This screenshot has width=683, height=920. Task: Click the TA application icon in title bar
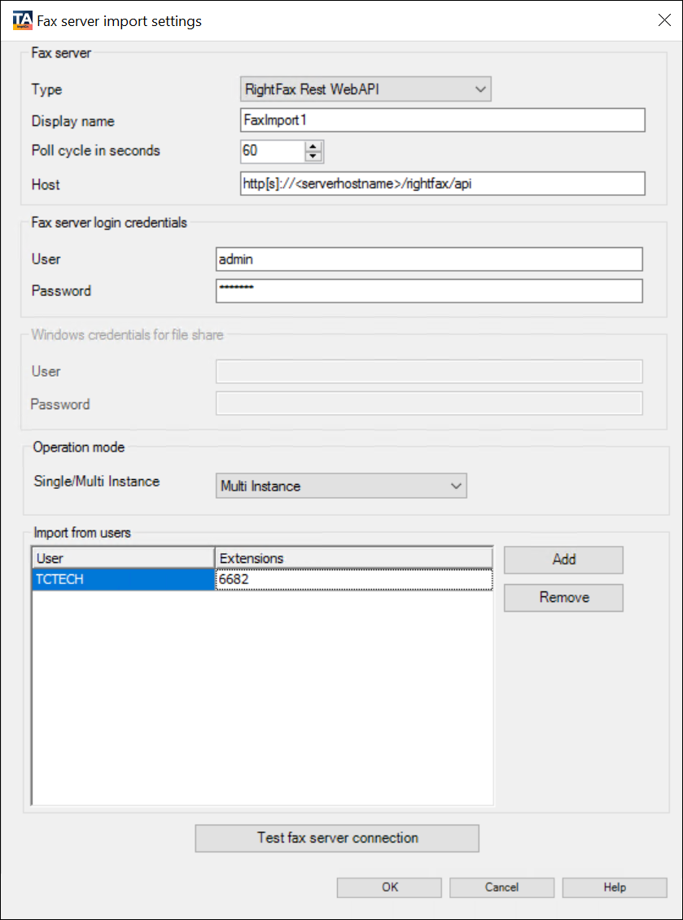click(22, 20)
